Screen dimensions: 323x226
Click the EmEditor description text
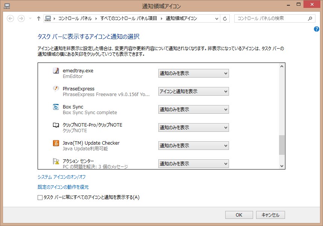73,76
